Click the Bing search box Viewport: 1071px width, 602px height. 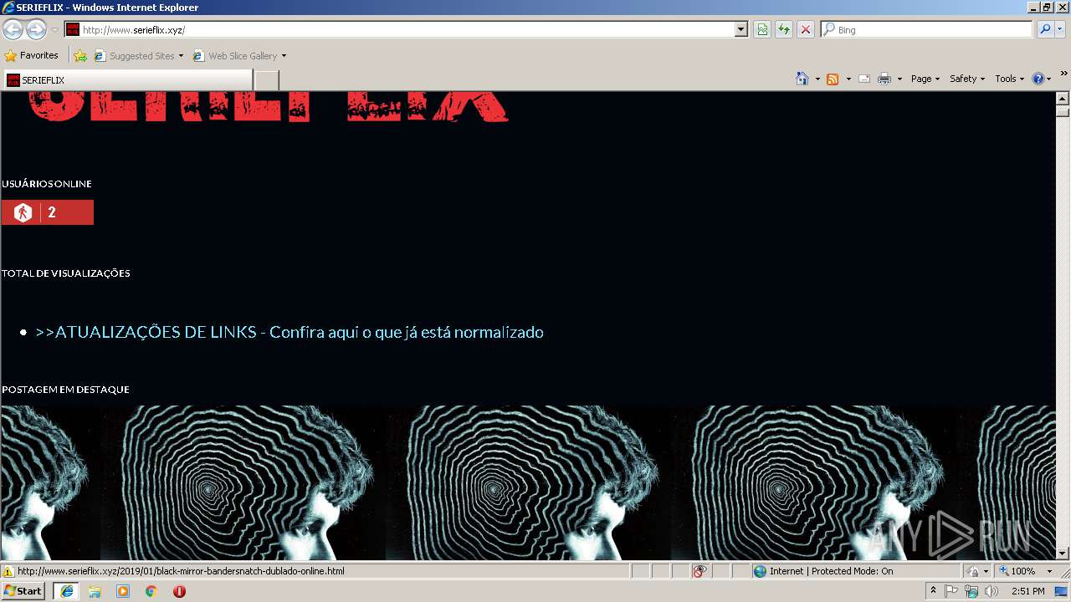926,29
